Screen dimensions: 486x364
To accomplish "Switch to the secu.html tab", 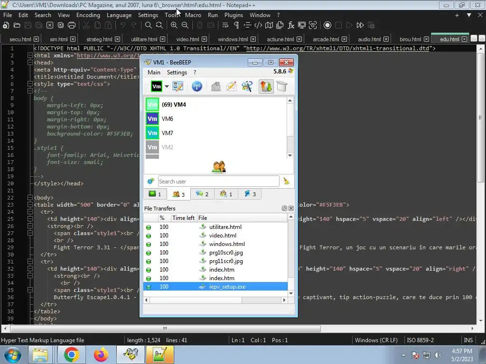I will tap(20, 39).
